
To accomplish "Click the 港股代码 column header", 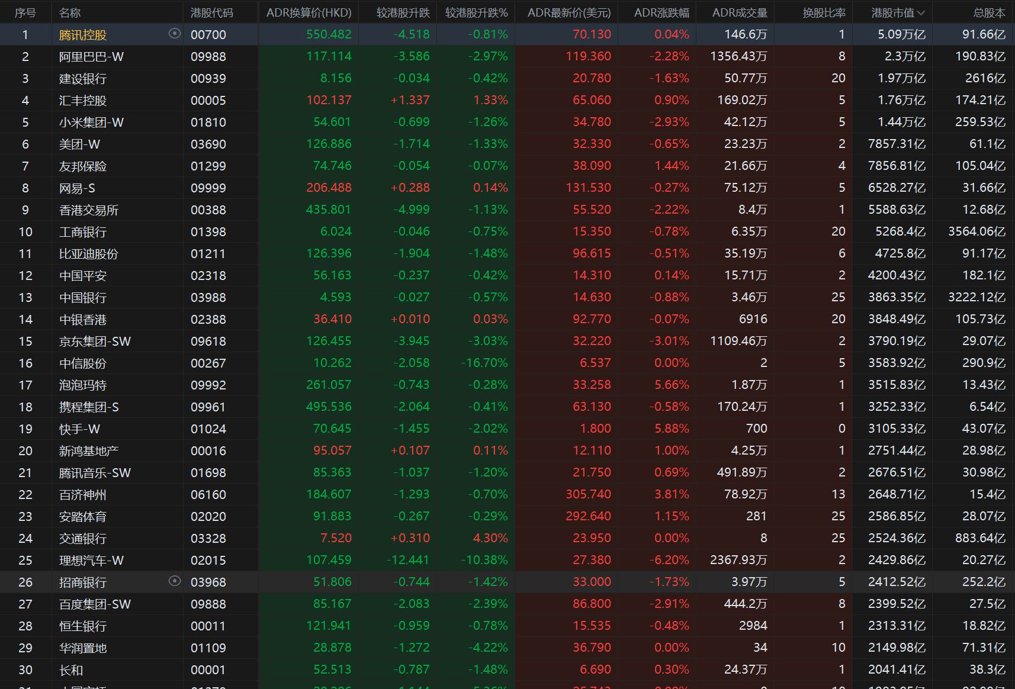I will 211,12.
